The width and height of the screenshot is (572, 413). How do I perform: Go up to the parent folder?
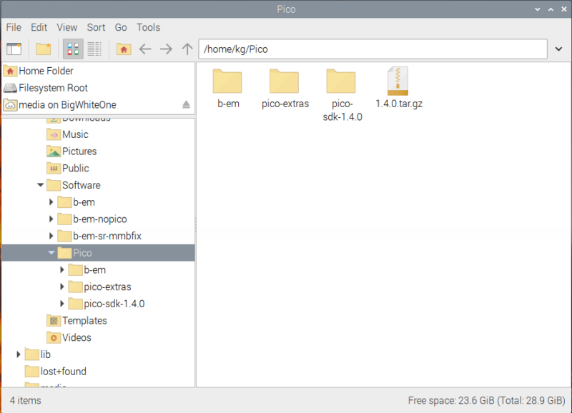pyautogui.click(x=187, y=49)
